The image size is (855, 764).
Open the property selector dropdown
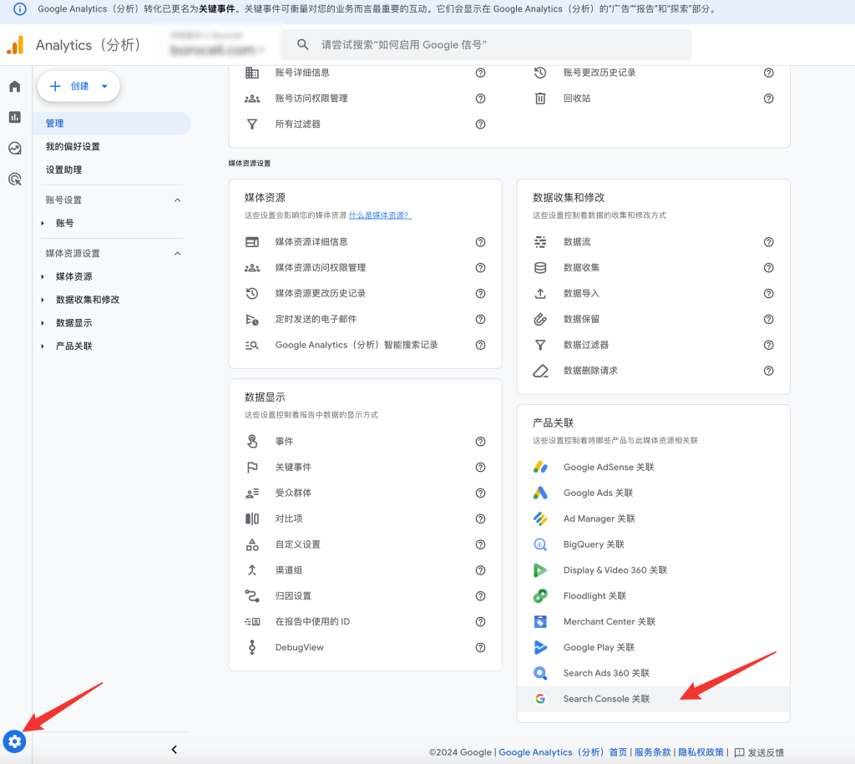(217, 45)
